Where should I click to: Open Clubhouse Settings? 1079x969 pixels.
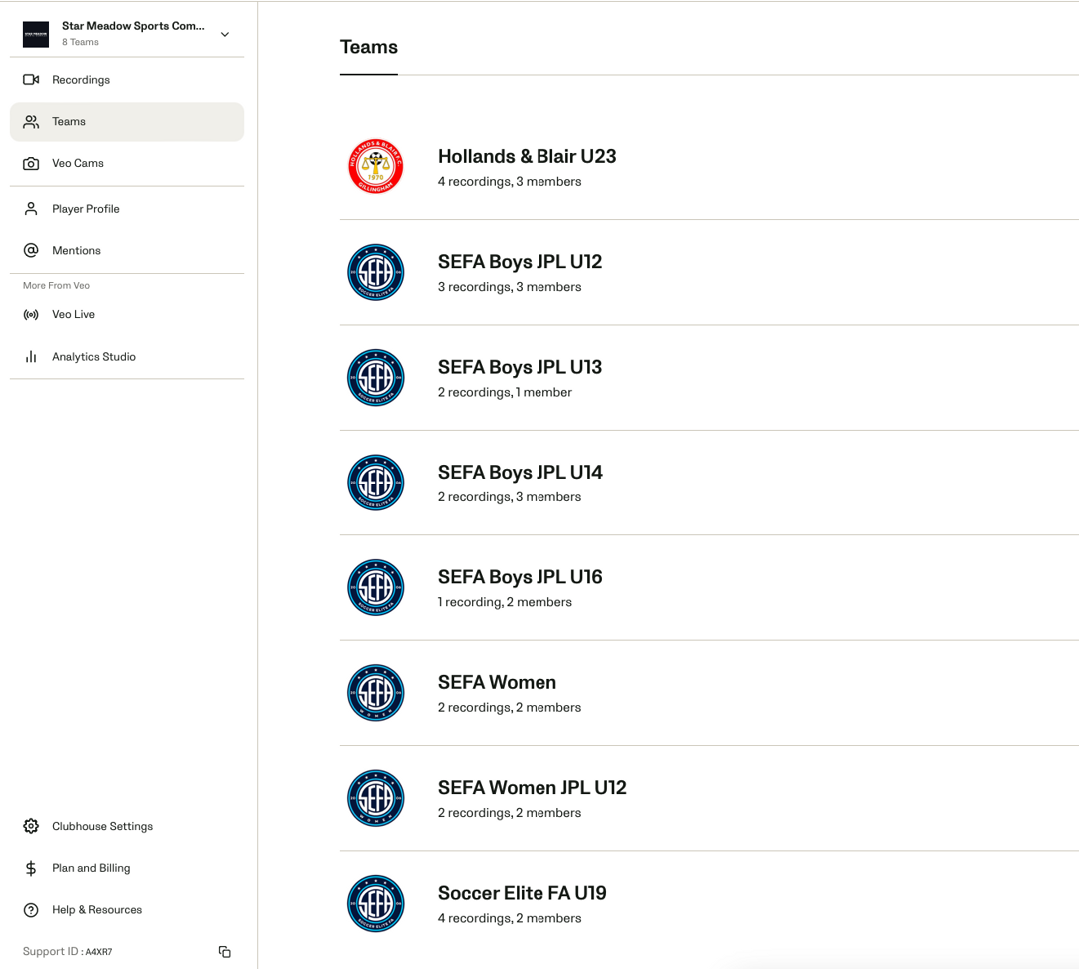(102, 826)
